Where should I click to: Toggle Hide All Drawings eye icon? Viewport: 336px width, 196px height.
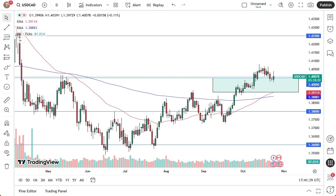coord(7,153)
